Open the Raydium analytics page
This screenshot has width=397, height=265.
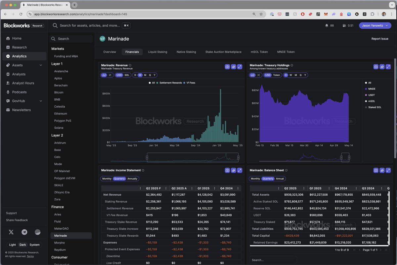pos(60,250)
